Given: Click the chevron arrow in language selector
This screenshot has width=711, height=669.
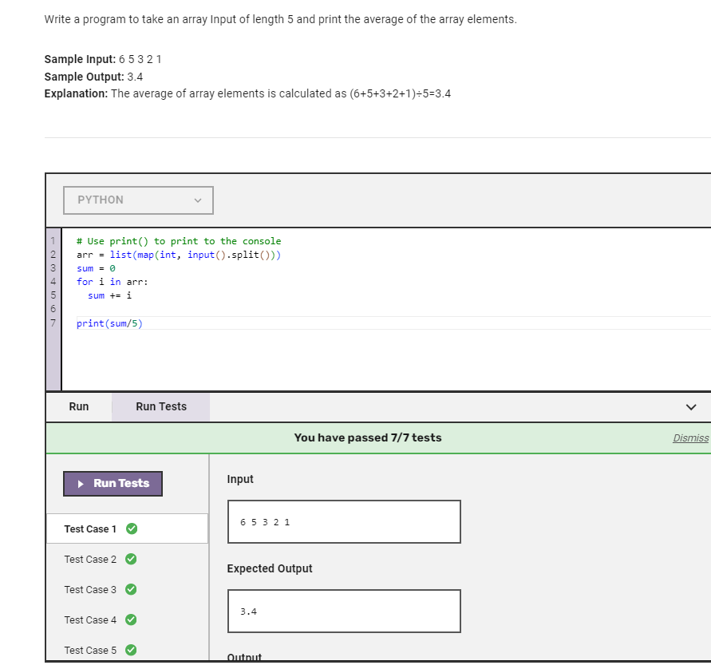Looking at the screenshot, I should coord(198,200).
